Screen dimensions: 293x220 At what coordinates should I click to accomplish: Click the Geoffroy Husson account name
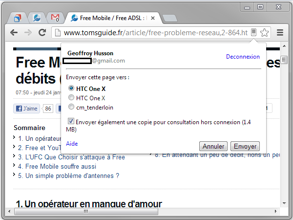[90, 53]
